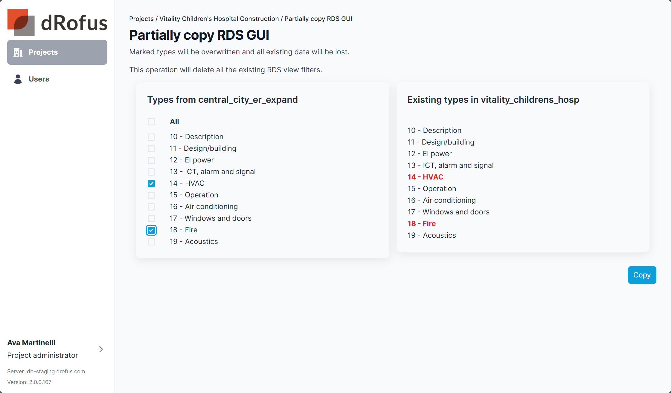
Task: Open Vitality Children's Hospital Construction breadcrumb
Action: [x=219, y=19]
